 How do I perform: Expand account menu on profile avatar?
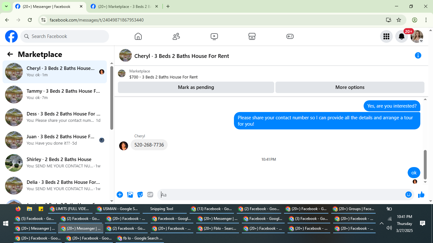pos(421,41)
